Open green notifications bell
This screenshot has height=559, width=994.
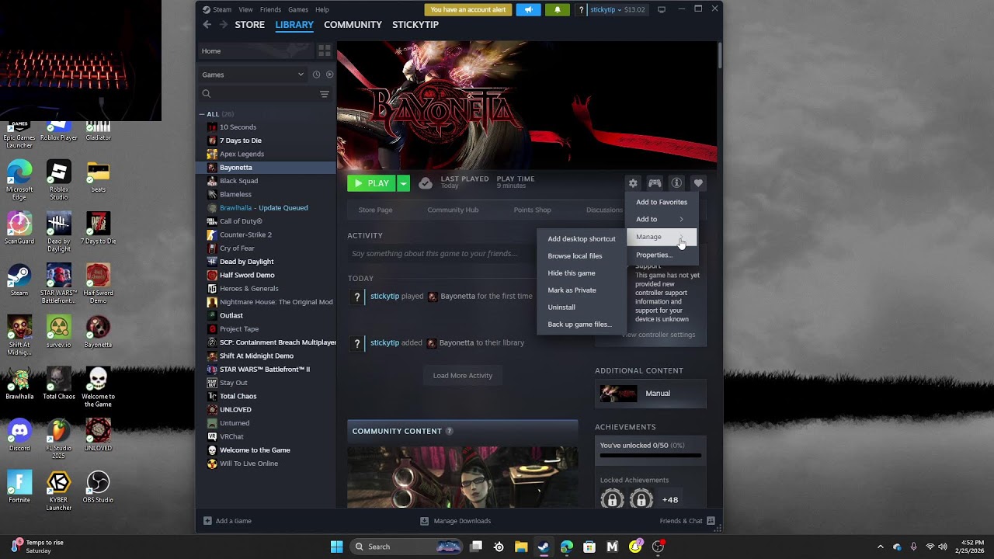(557, 9)
